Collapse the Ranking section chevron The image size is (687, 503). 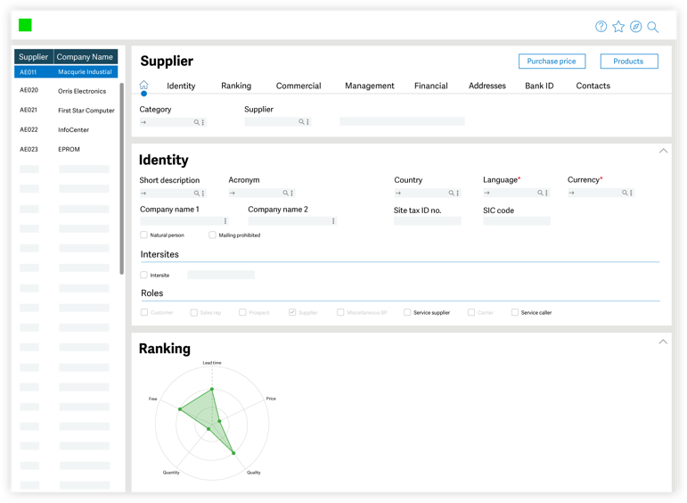click(663, 342)
